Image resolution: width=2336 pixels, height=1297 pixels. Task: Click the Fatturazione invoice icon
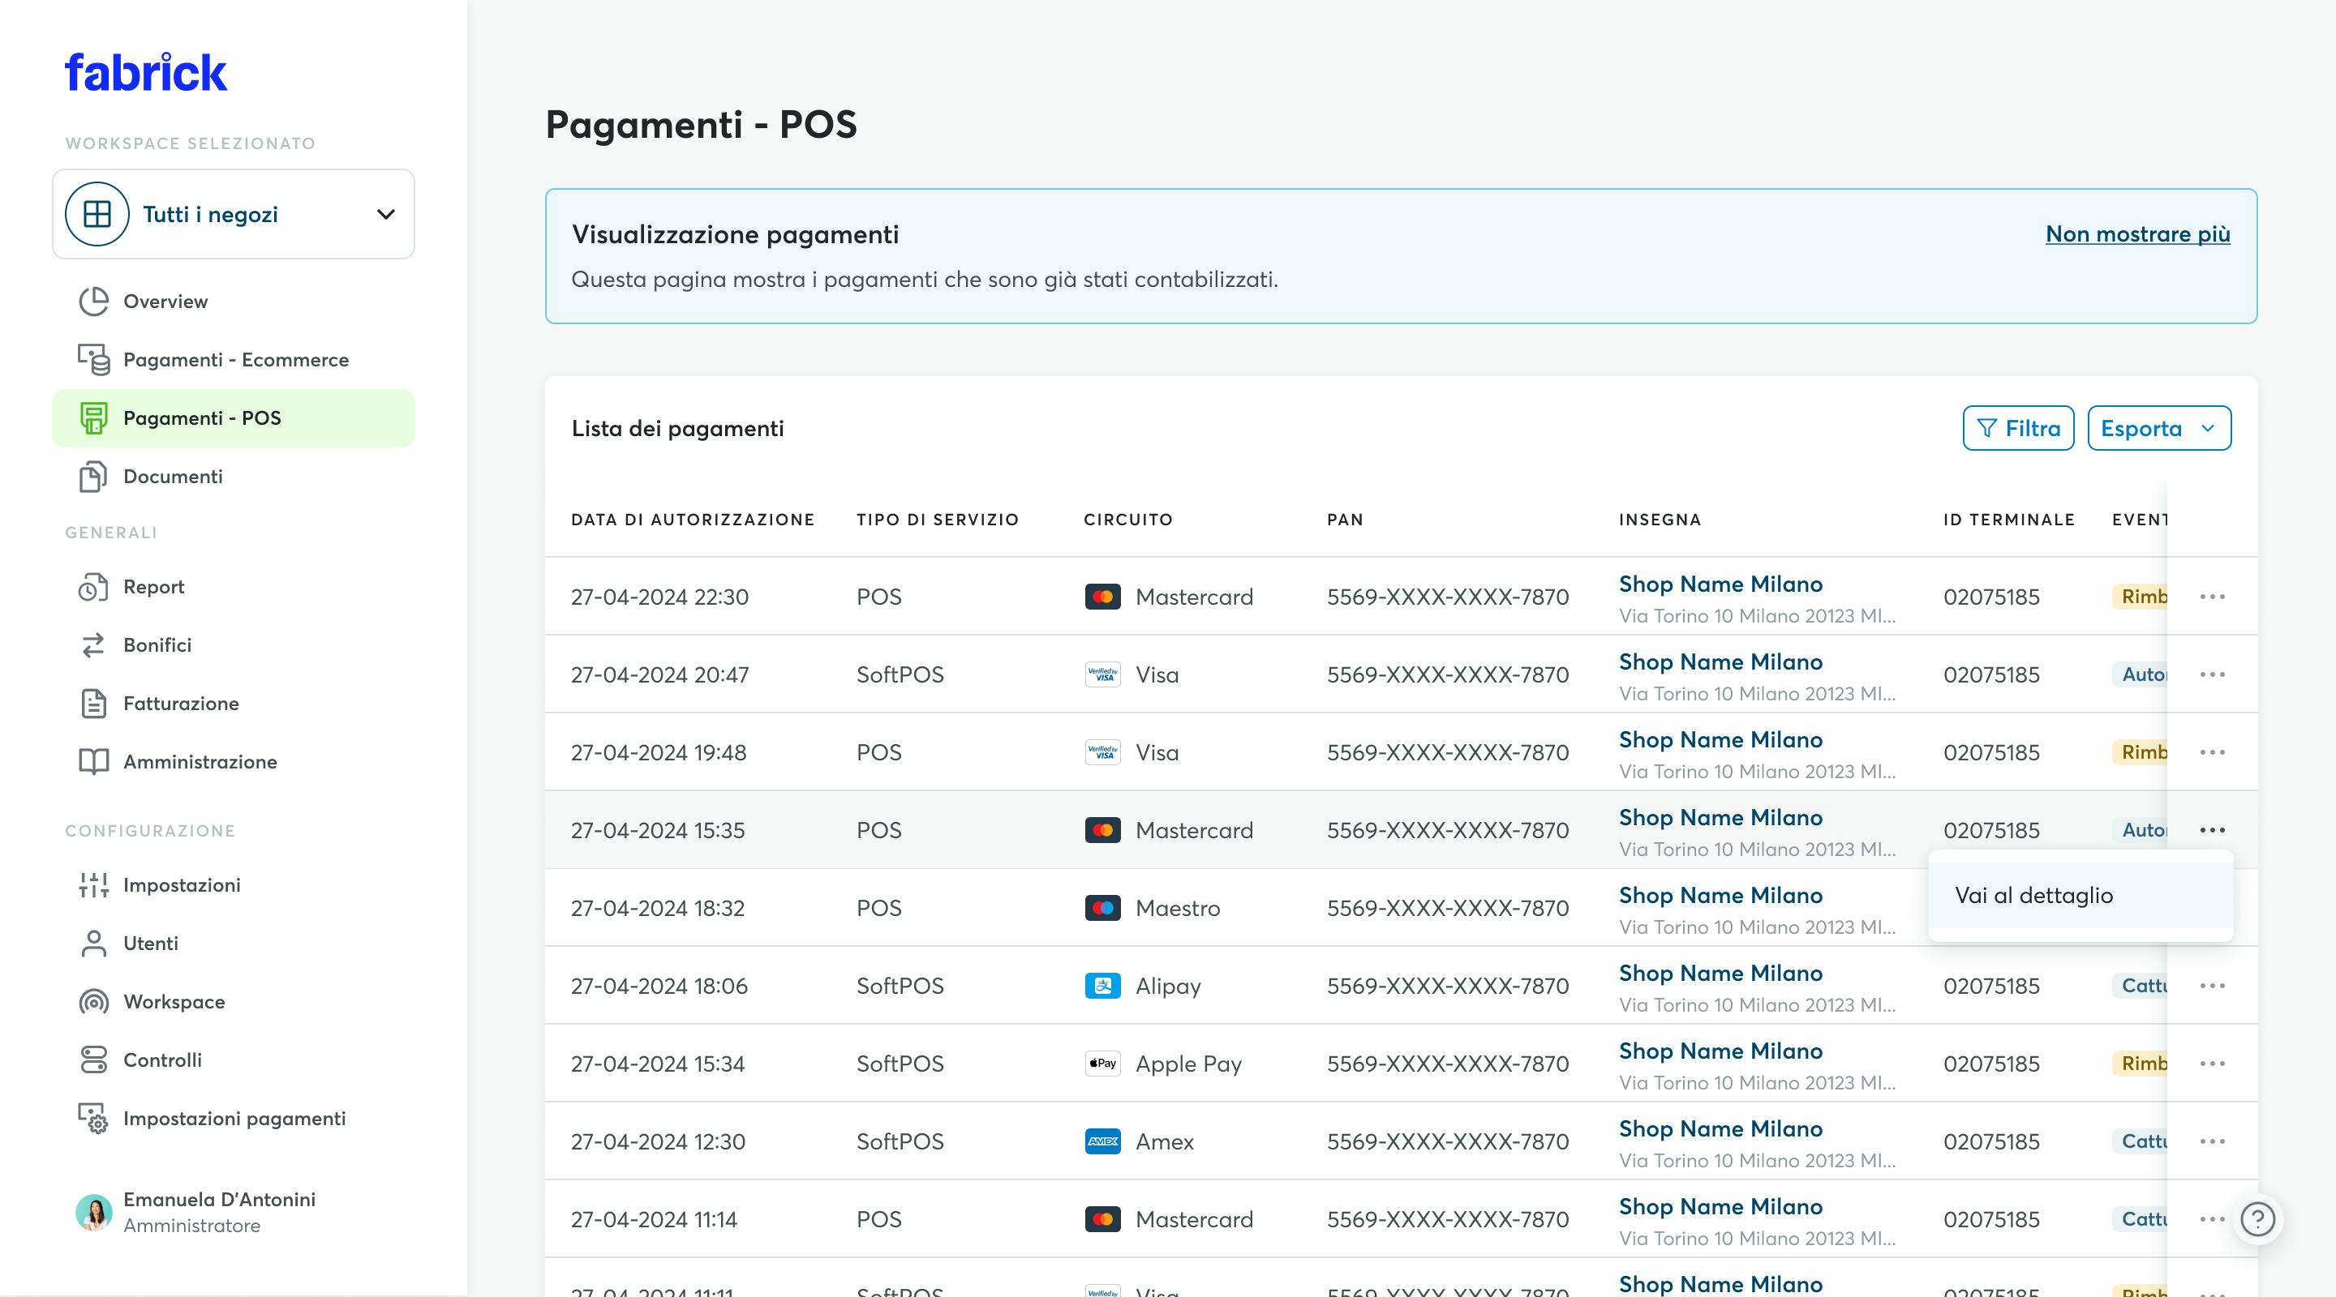point(93,704)
